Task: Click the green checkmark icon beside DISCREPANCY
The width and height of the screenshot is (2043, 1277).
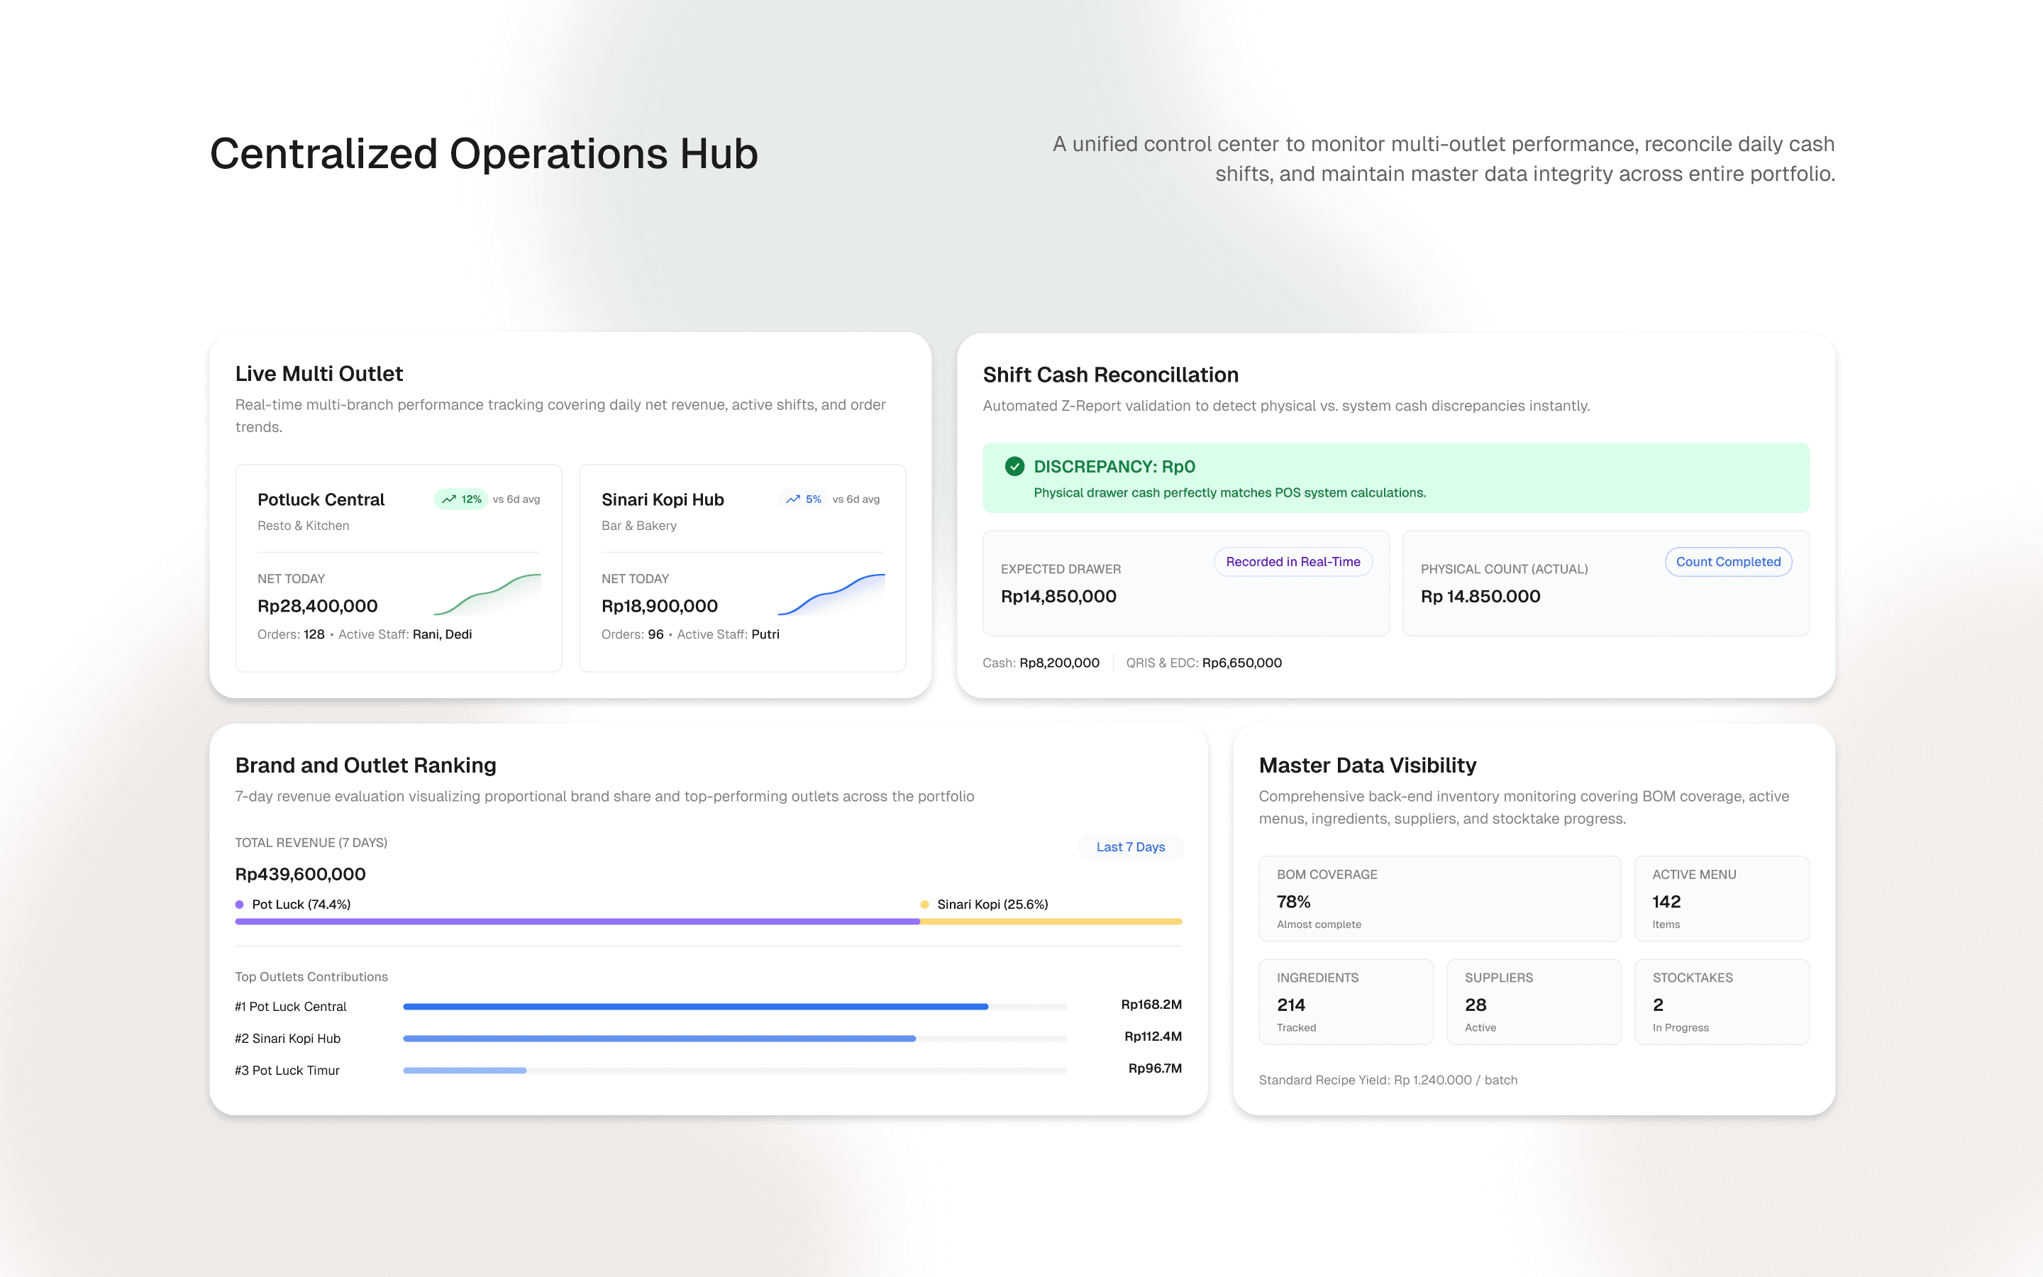Action: 1014,466
